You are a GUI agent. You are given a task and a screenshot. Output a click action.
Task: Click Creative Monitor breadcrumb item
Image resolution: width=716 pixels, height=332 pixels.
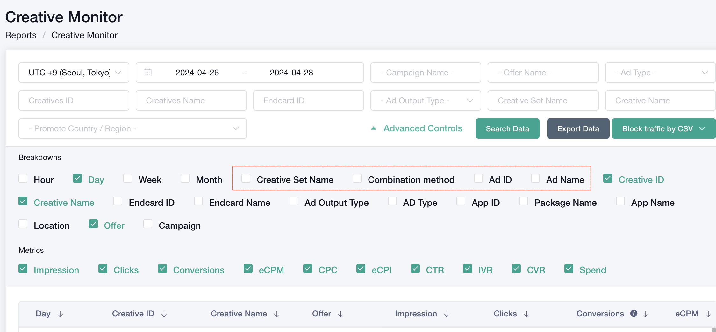[x=84, y=35]
